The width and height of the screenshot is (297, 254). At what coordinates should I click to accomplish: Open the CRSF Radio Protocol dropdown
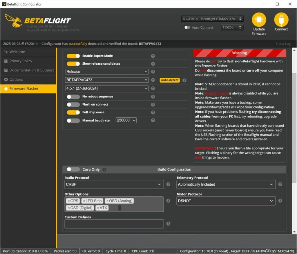click(114, 184)
